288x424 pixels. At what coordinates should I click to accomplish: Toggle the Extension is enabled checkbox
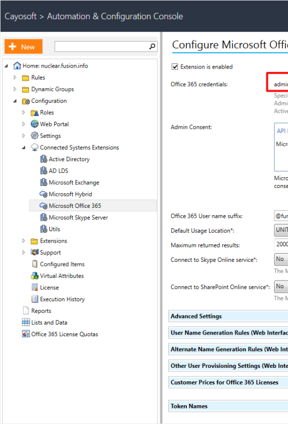point(175,67)
